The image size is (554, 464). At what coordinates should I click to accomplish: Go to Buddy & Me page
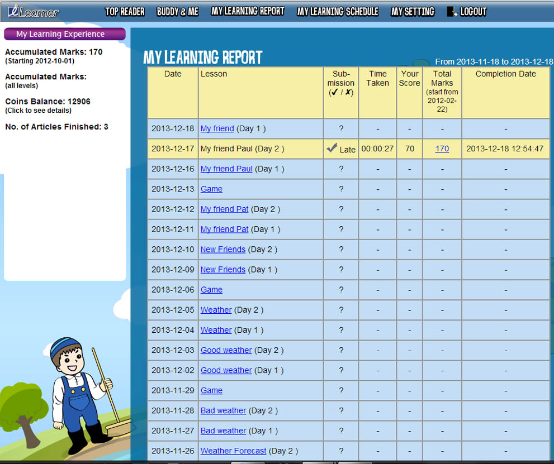(177, 12)
